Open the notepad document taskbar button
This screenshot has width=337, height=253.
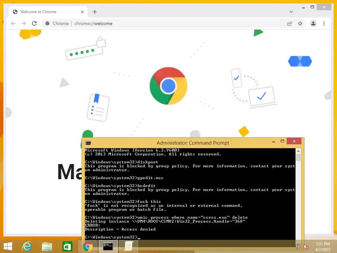(x=128, y=246)
